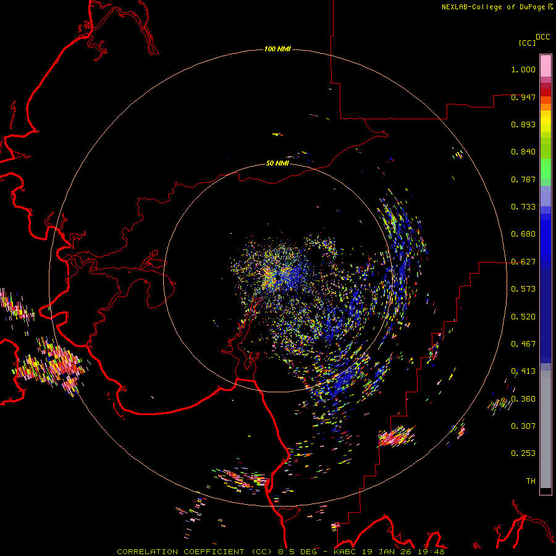556x556 pixels.
Task: Click the periwinkle band on color scale
Action: click(545, 196)
